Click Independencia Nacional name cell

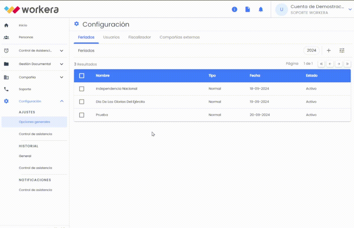coord(116,89)
